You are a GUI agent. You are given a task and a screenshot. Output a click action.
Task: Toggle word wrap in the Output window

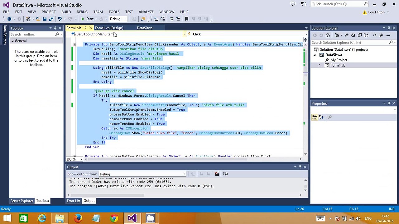pos(225,174)
